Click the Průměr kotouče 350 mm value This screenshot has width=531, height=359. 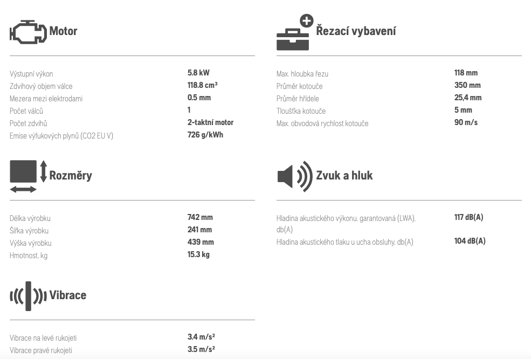[467, 85]
